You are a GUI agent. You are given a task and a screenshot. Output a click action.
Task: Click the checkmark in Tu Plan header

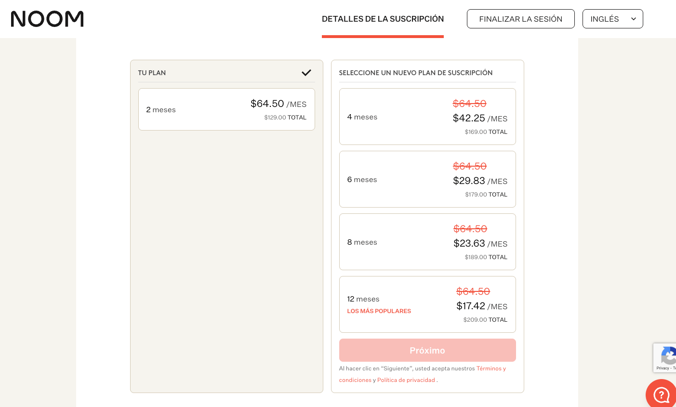click(x=306, y=73)
